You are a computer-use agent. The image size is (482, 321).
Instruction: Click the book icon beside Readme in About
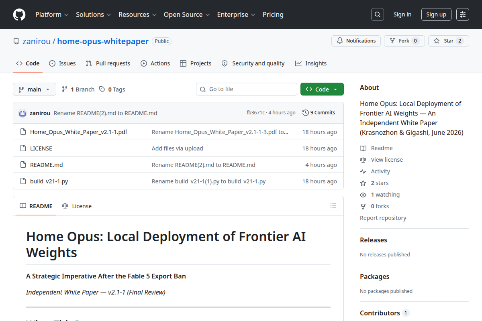[x=363, y=148]
